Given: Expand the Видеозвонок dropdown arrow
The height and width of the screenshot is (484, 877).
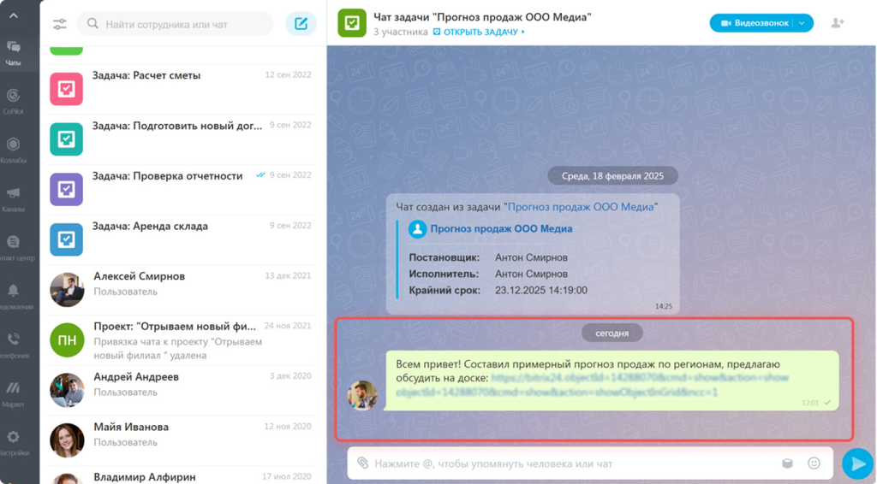Looking at the screenshot, I should (x=802, y=23).
